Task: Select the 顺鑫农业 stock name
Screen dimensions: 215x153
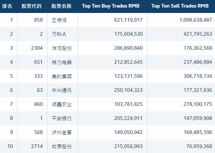Action: [62, 104]
